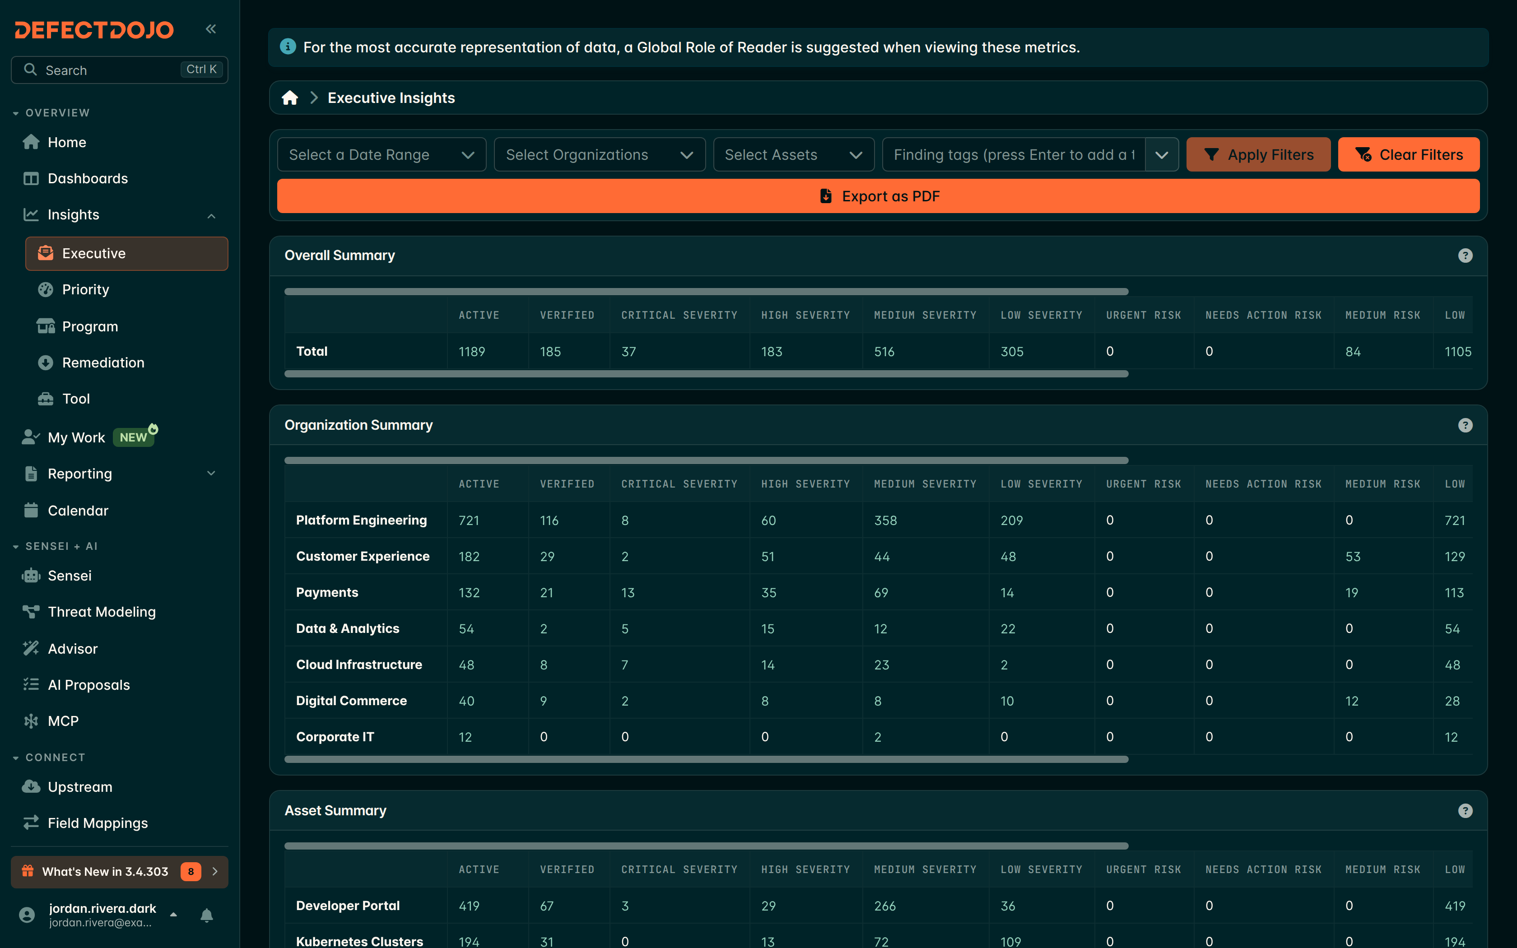This screenshot has height=948, width=1517.
Task: Expand the Reporting menu section
Action: coord(211,474)
